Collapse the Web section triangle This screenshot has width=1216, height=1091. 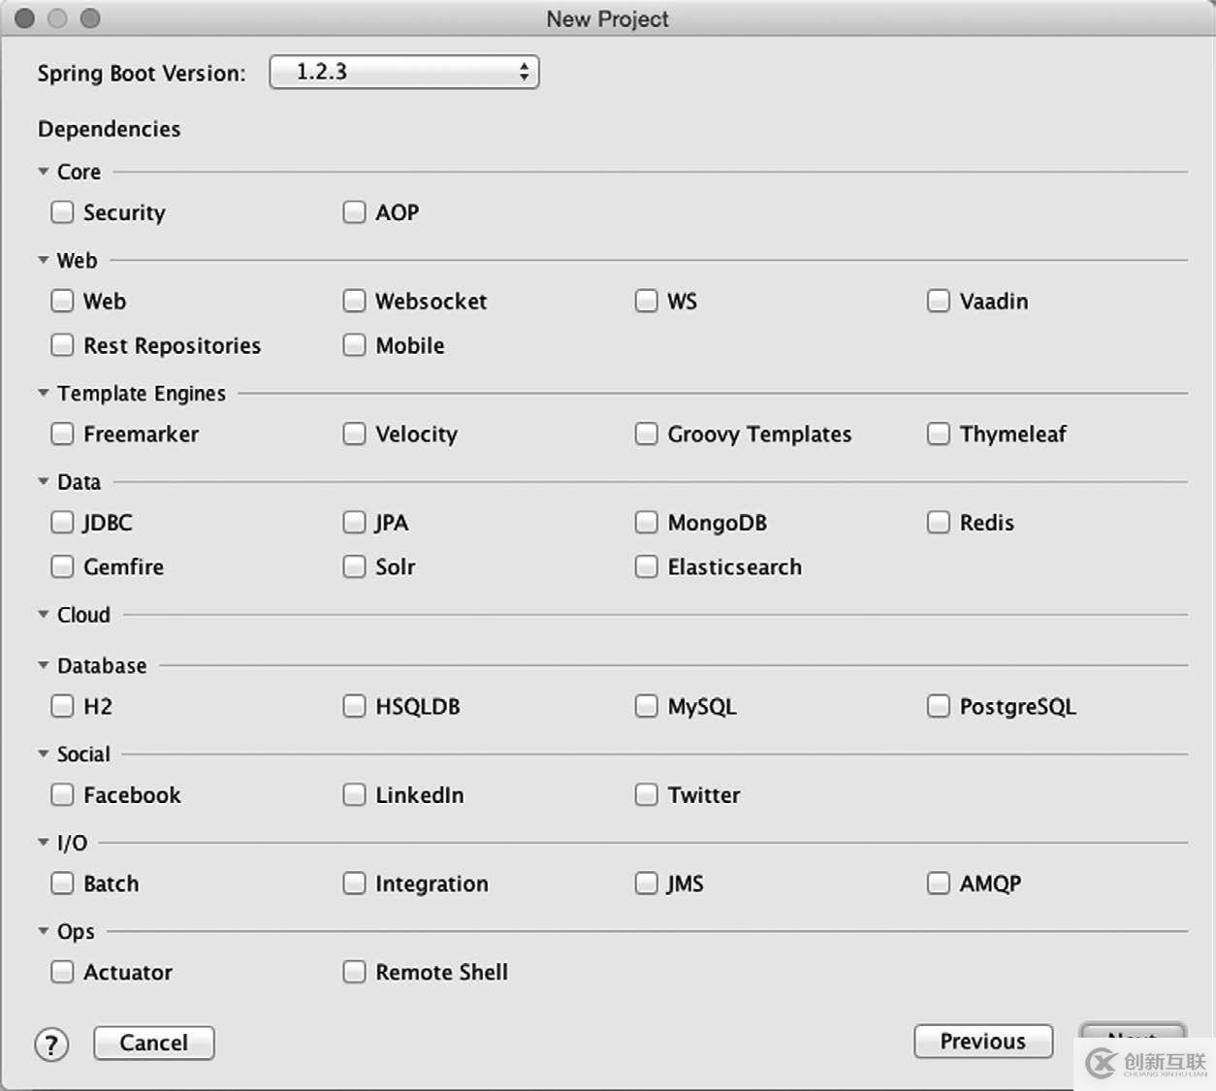pyautogui.click(x=43, y=260)
